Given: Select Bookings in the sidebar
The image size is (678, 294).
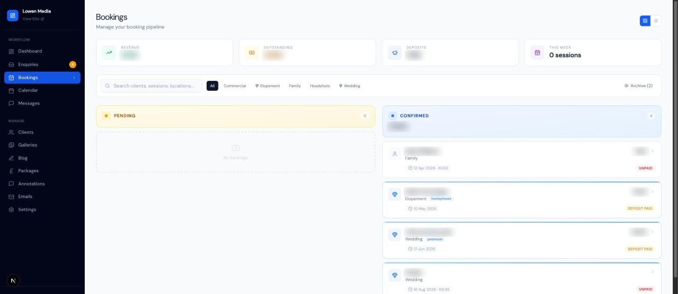Looking at the screenshot, I should point(42,77).
